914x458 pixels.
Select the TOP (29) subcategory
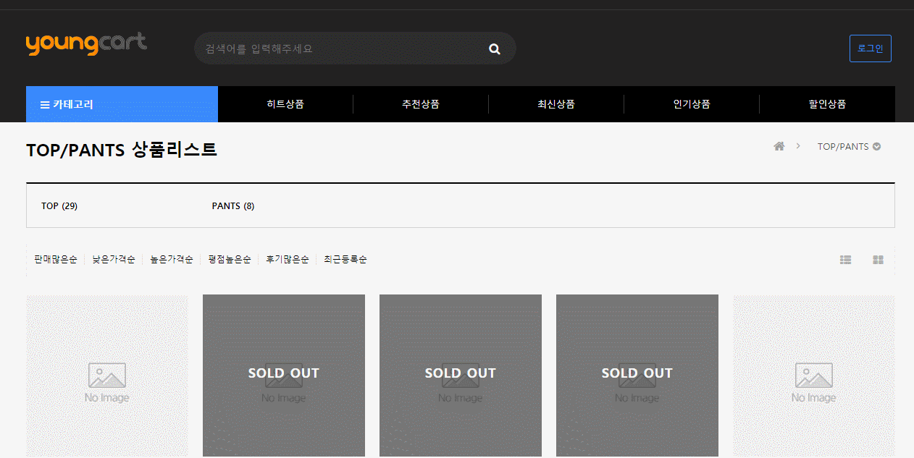[x=59, y=206]
